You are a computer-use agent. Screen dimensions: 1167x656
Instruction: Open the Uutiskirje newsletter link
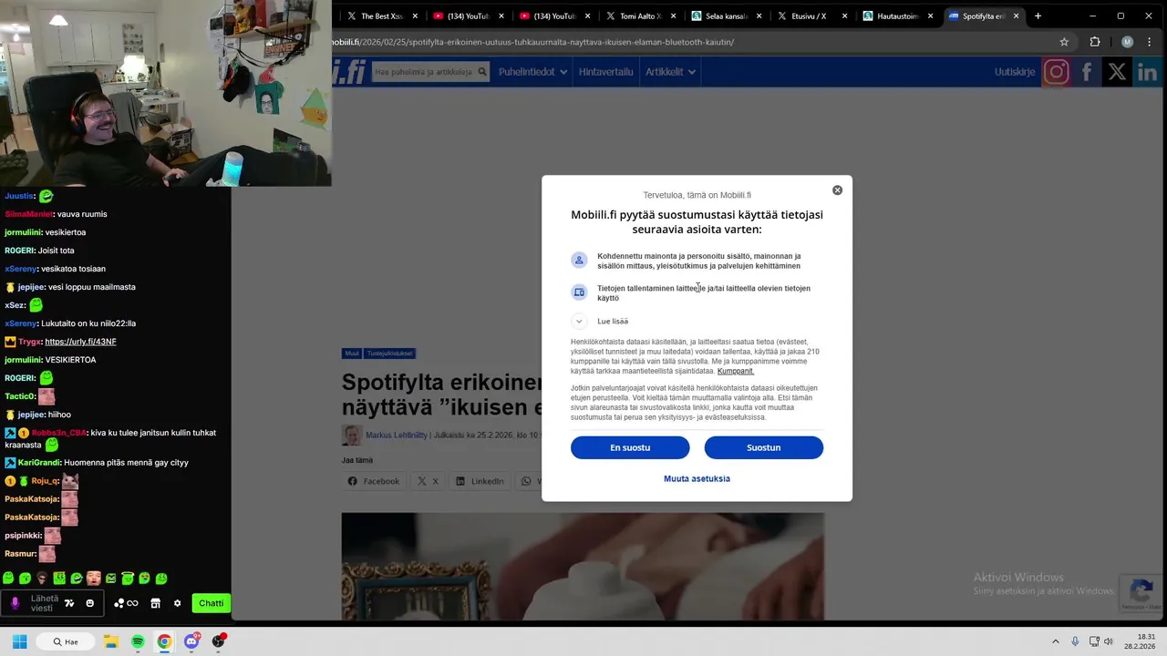(x=1015, y=72)
